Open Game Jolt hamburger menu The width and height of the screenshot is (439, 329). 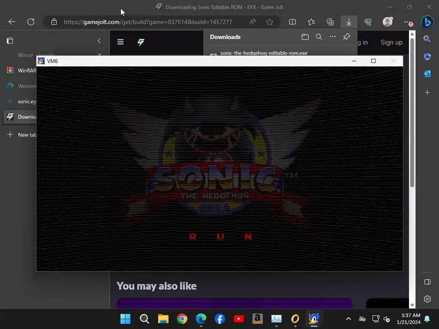[120, 42]
